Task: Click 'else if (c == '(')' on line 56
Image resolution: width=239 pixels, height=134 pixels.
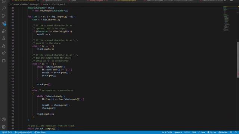Action: pos(43,46)
